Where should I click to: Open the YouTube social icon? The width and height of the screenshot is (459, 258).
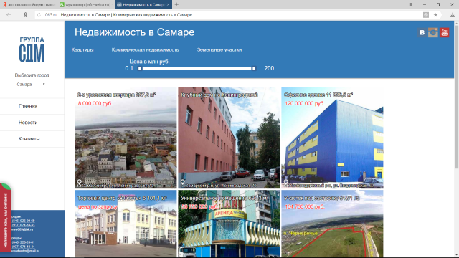coord(445,32)
